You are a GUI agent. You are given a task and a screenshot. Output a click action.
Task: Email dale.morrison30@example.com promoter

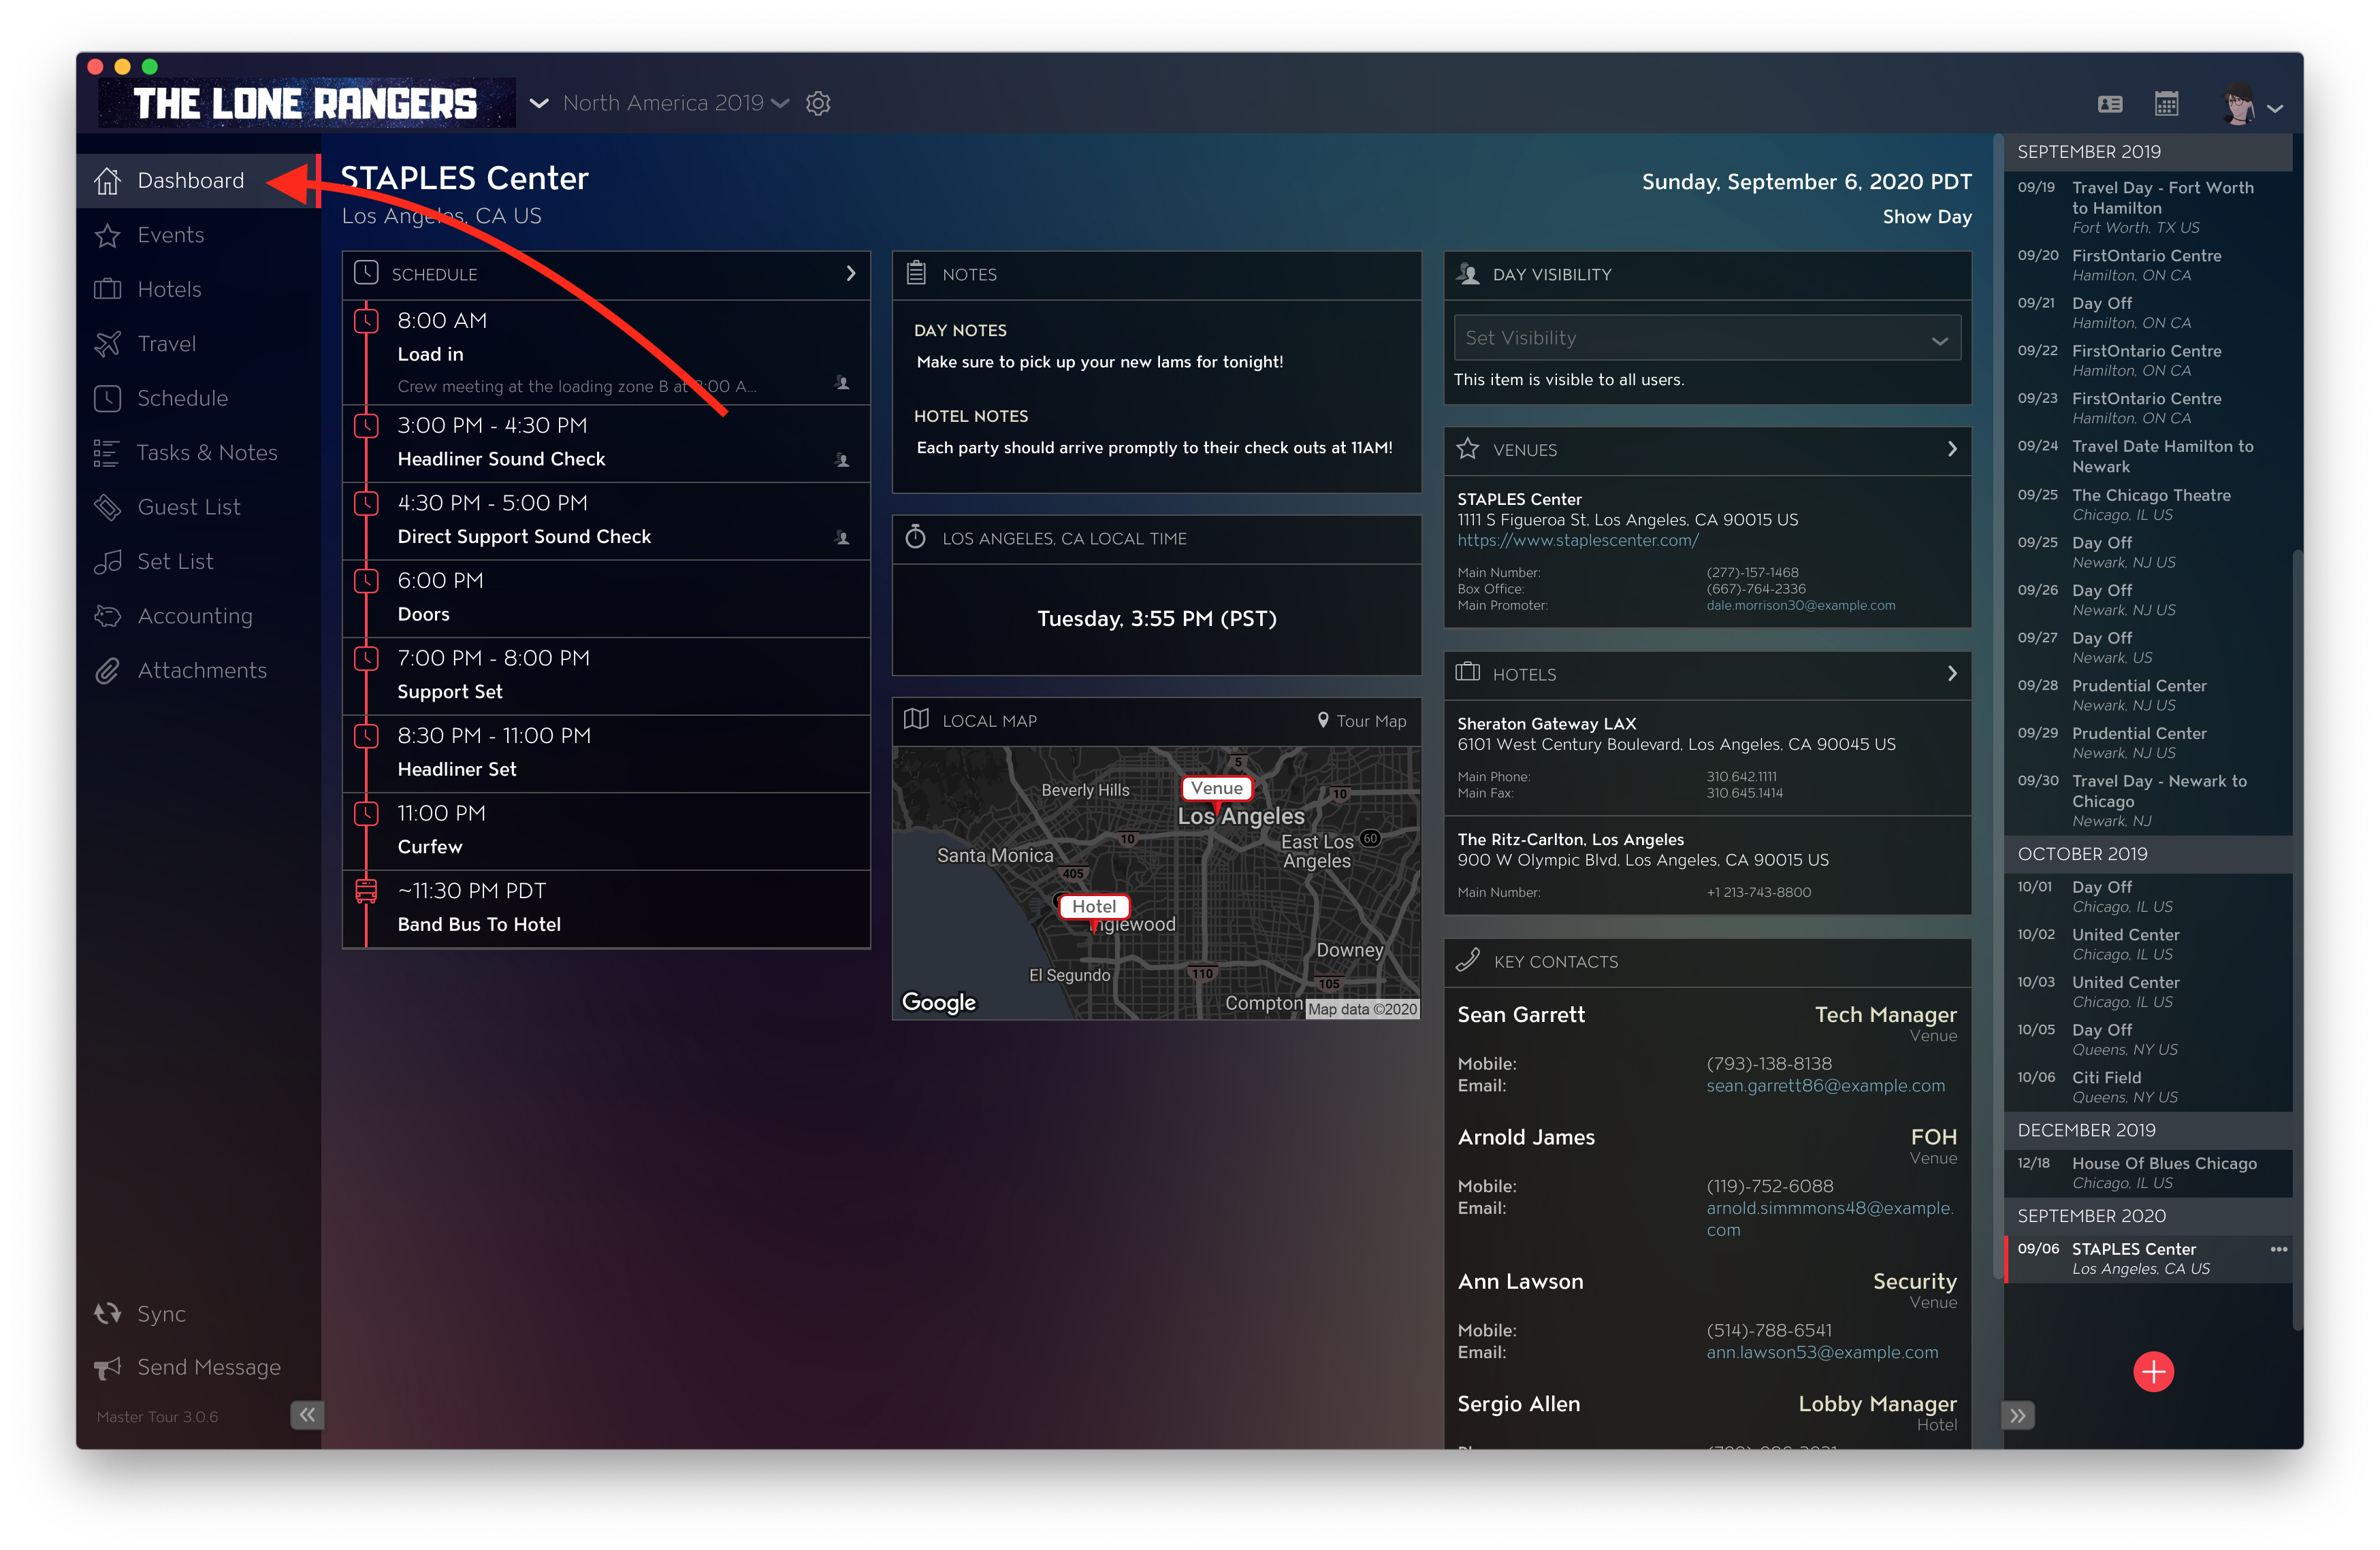[1800, 606]
